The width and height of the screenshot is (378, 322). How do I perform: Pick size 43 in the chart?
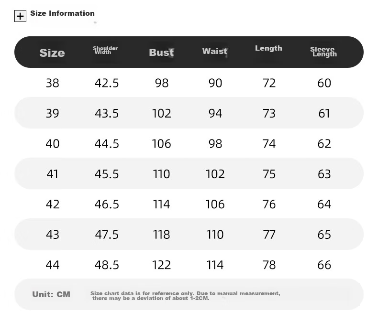tap(53, 235)
